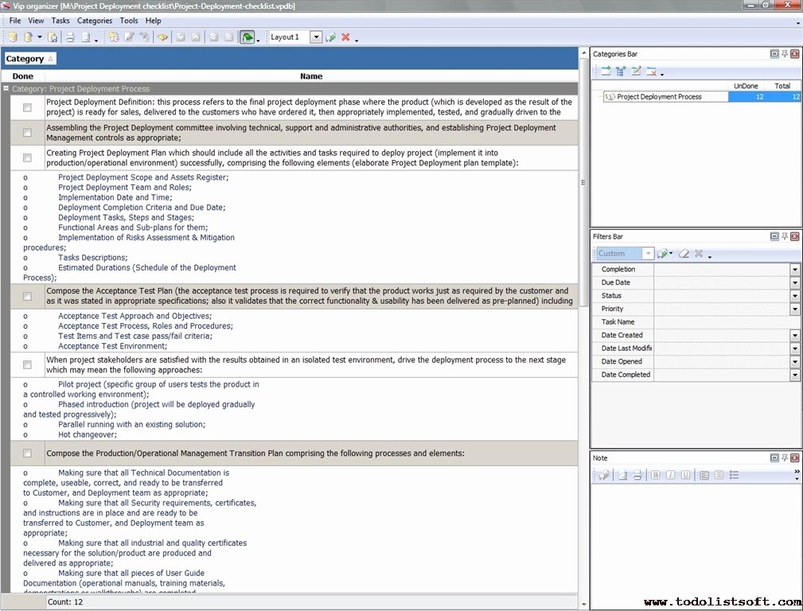Open the Categories menu
Screen dimensions: 803x611
click(x=95, y=21)
